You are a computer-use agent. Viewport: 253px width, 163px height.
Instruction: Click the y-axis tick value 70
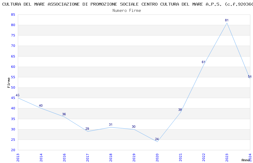[x=13, y=46]
